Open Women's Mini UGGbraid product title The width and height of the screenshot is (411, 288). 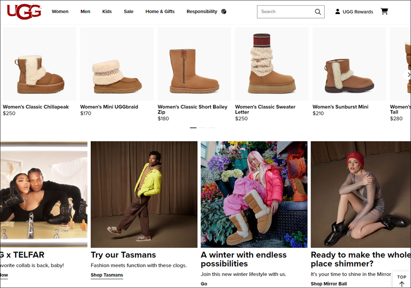(x=109, y=107)
